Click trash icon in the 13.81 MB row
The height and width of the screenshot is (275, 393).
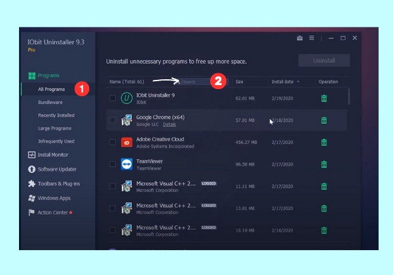pyautogui.click(x=324, y=208)
